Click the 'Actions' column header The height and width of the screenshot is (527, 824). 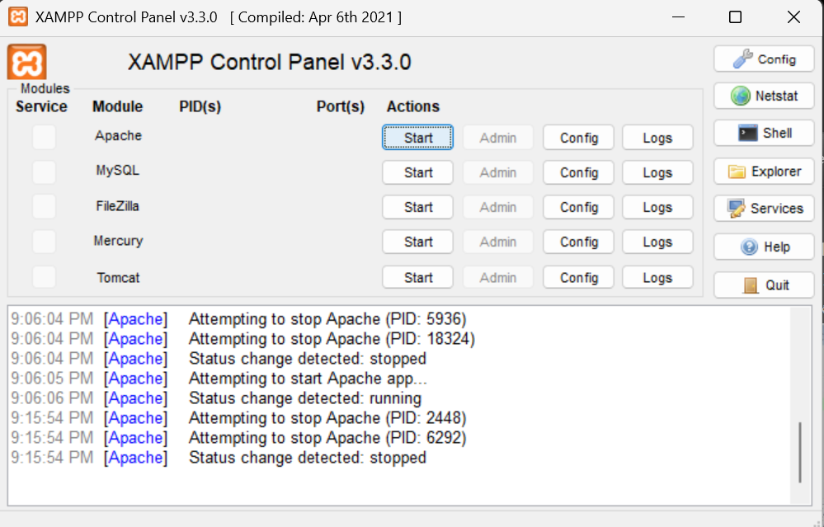pos(413,106)
